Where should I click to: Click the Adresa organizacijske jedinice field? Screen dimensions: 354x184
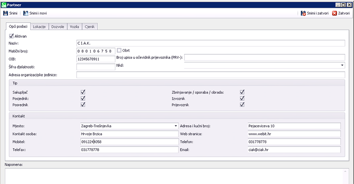[x=211, y=75]
